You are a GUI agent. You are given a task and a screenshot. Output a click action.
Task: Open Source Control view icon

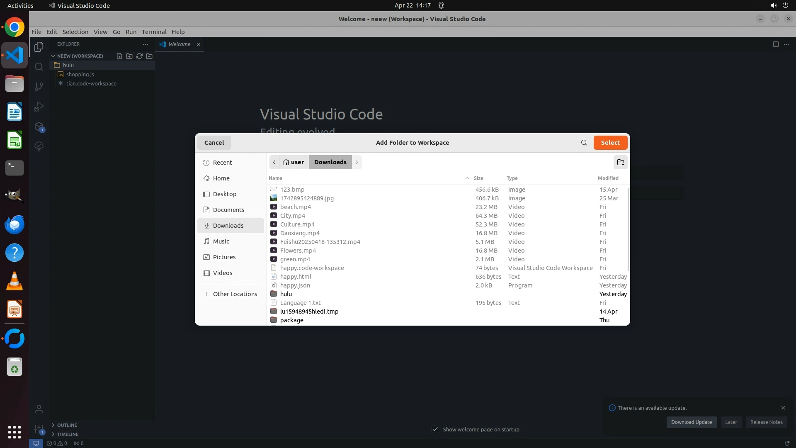pyautogui.click(x=39, y=87)
